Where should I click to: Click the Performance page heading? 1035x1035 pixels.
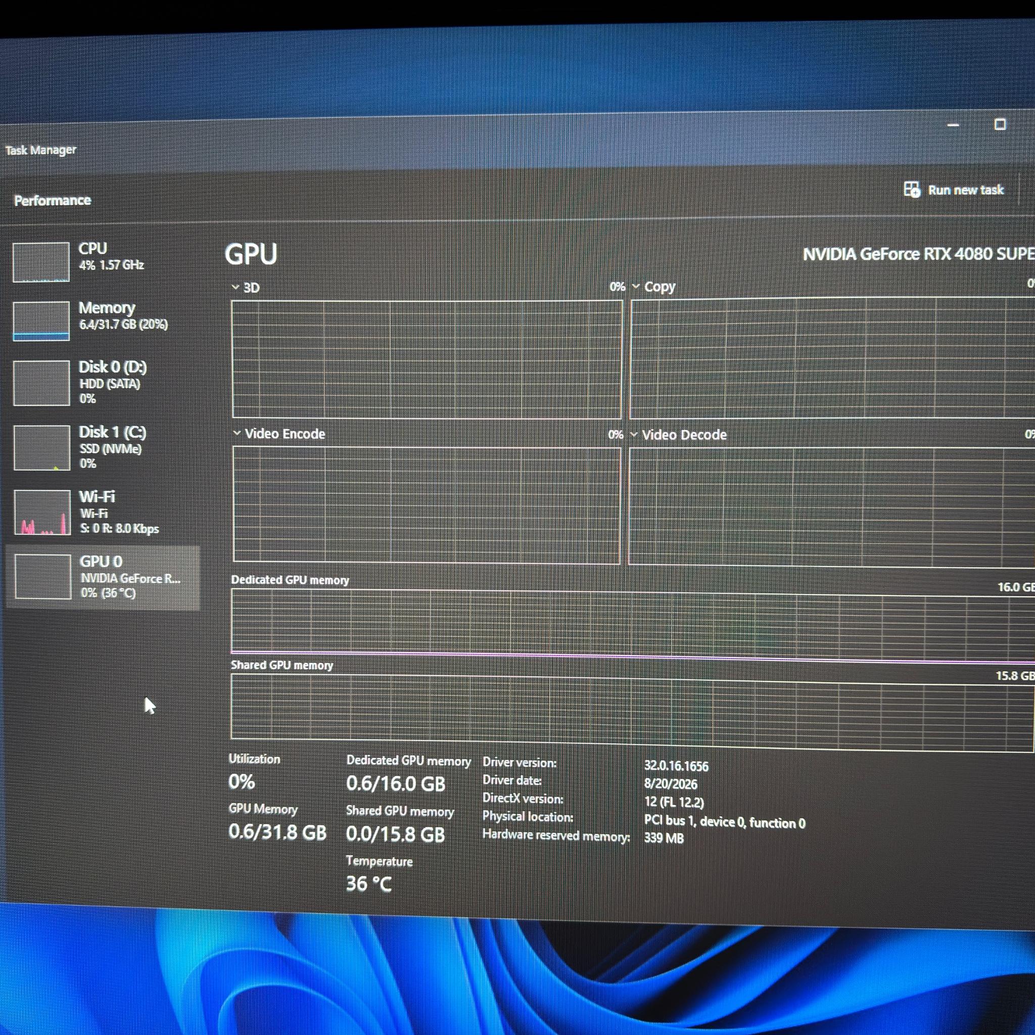point(53,200)
